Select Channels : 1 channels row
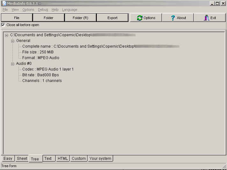Viewport: 227px width, 170px height. [x=42, y=81]
